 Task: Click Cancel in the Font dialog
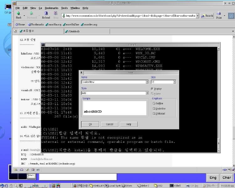pyautogui.click(x=110, y=124)
